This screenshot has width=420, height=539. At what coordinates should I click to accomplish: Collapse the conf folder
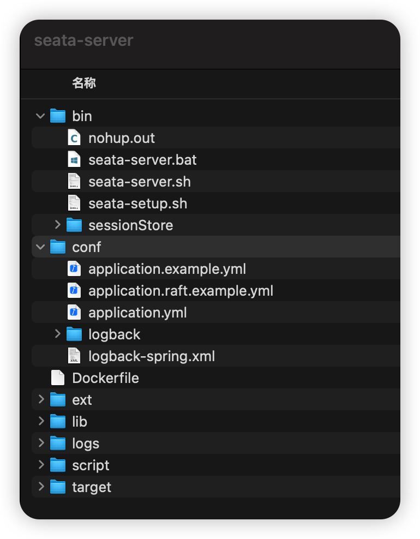(x=40, y=247)
